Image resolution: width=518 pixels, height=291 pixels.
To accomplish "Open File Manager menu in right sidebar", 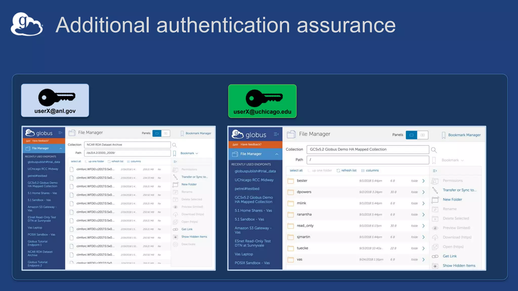I will point(255,154).
